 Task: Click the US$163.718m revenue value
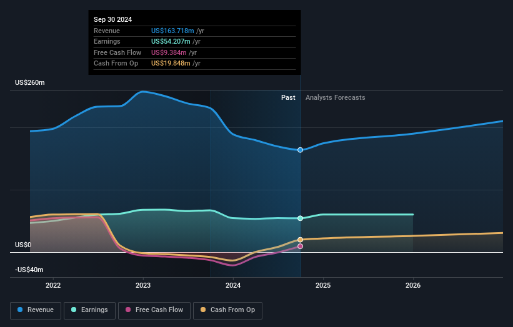pyautogui.click(x=172, y=31)
